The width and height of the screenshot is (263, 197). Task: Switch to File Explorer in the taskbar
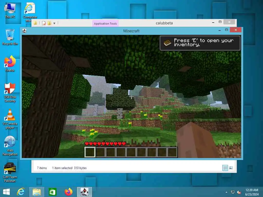click(x=37, y=192)
